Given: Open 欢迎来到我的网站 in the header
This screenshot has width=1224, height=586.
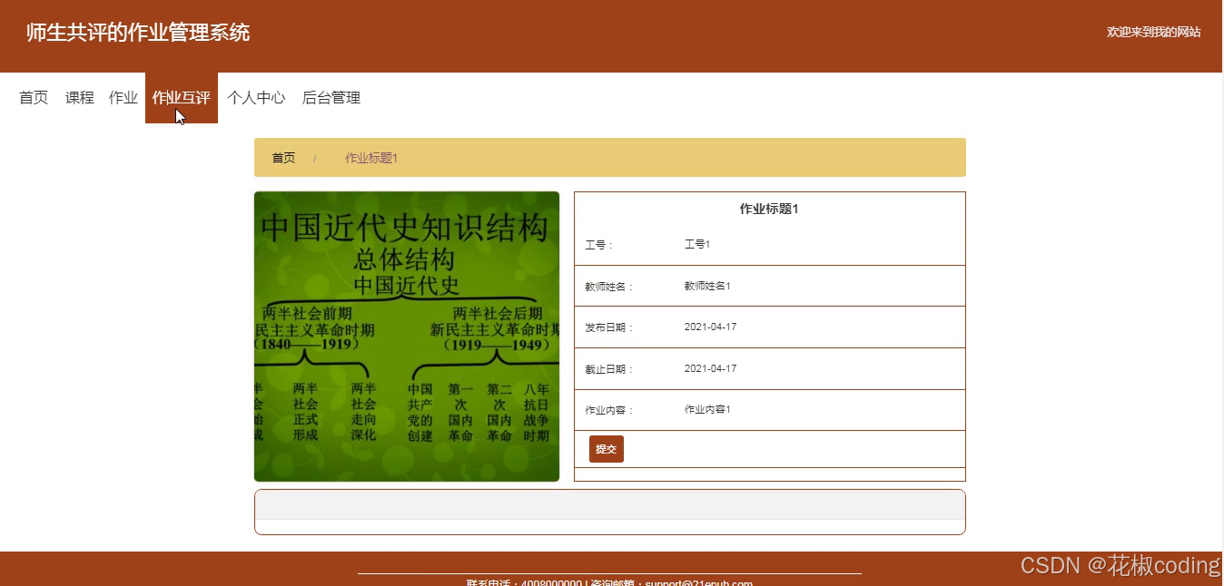Looking at the screenshot, I should click(1154, 32).
